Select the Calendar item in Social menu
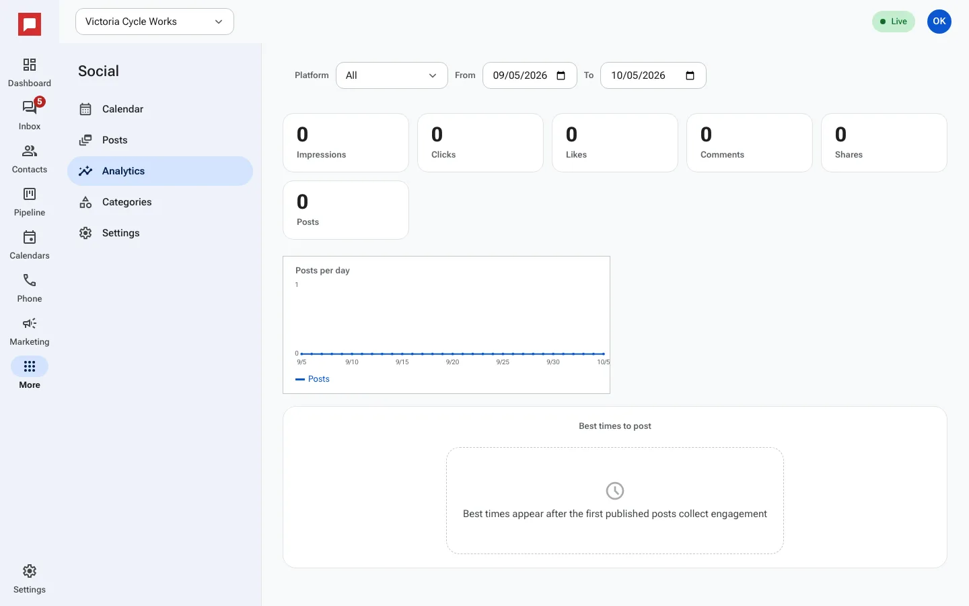This screenshot has height=606, width=969. (160, 109)
